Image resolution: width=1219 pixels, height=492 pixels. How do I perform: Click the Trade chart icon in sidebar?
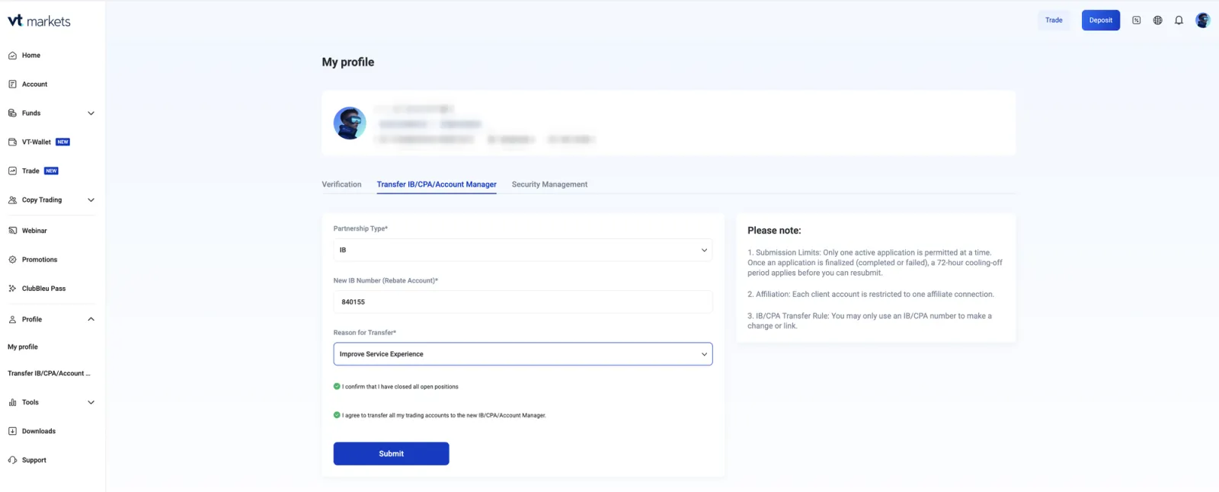[12, 171]
